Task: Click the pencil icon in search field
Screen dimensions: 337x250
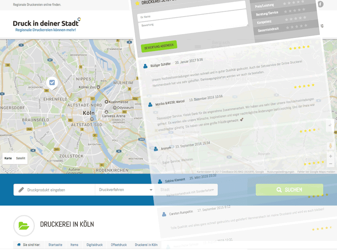Action: click(x=21, y=190)
